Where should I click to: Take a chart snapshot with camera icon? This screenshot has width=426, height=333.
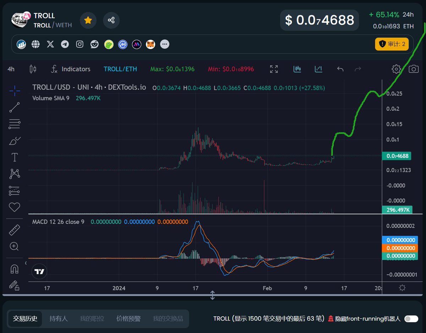tap(414, 69)
